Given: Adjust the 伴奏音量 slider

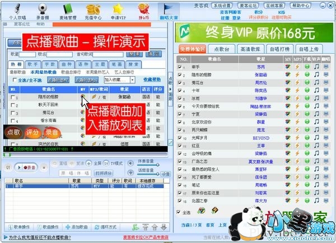Looking at the screenshot, I should tap(148, 165).
